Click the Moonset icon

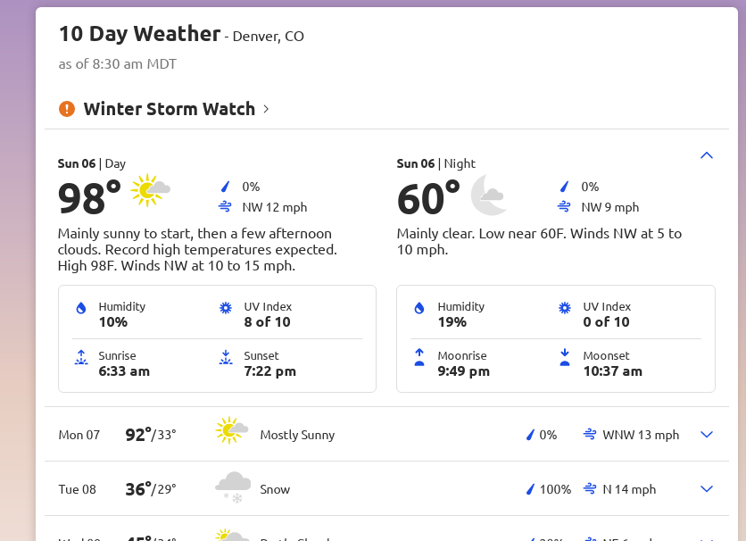click(565, 357)
